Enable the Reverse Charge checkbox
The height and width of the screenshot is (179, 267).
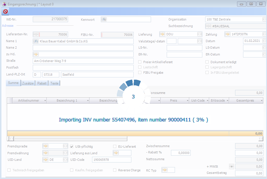[115, 170]
